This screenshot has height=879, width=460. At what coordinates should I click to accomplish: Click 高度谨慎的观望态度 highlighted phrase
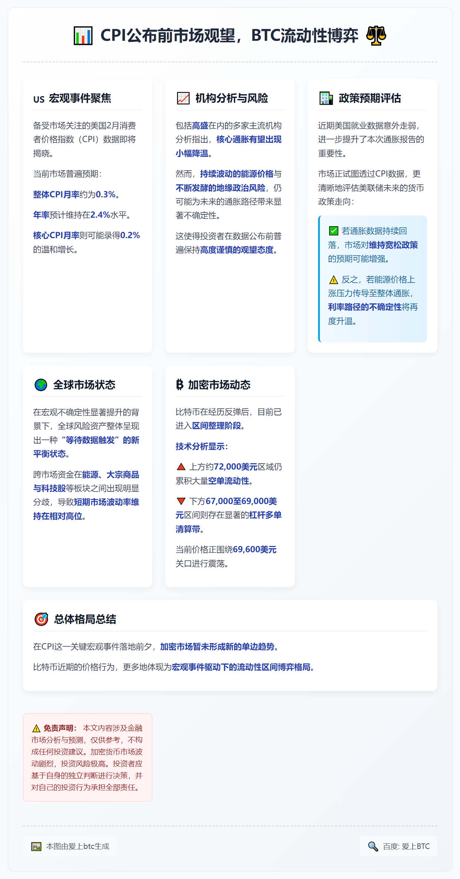(x=236, y=250)
